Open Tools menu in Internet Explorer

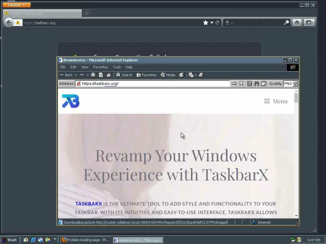coord(117,67)
